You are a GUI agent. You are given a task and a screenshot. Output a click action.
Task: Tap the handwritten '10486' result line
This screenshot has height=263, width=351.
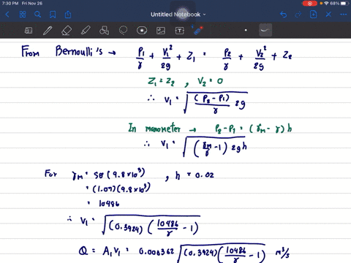pyautogui.click(x=109, y=204)
